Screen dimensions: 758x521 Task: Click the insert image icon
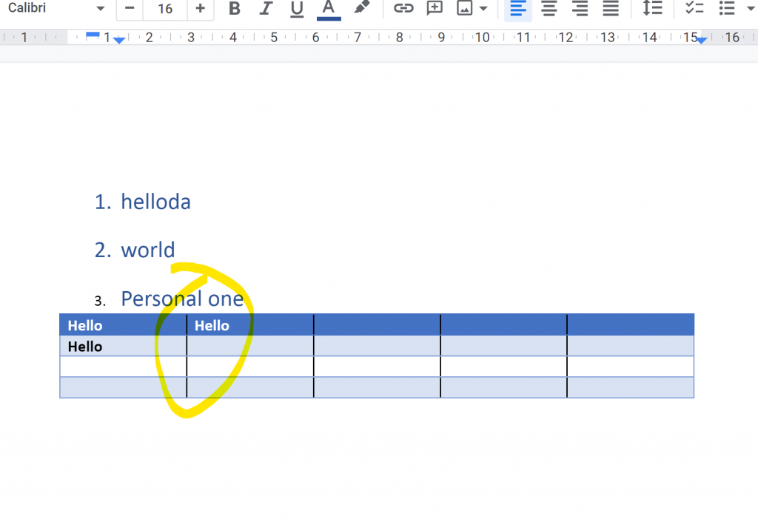coord(465,9)
